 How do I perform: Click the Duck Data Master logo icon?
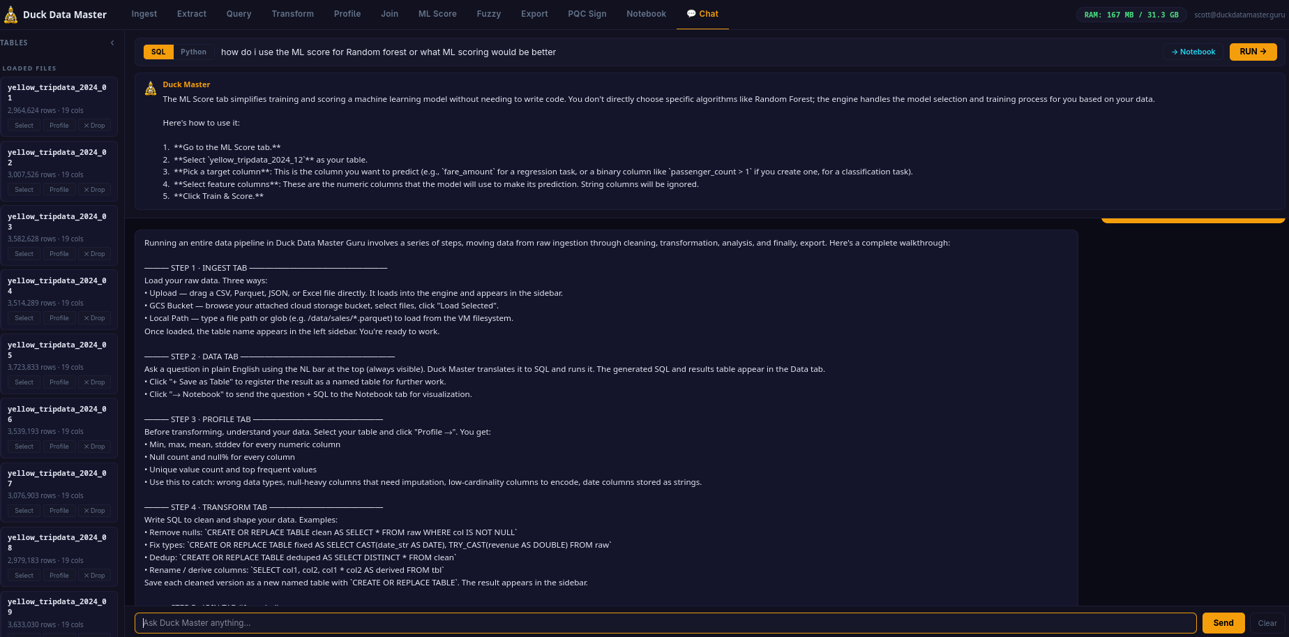coord(11,14)
